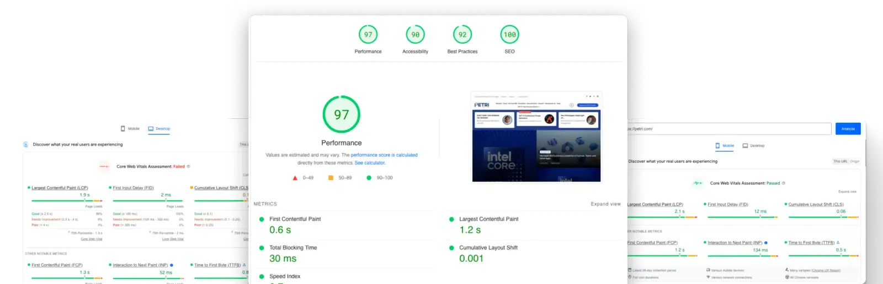Click the Cumulative Layout Shift 0.001 value
Image resolution: width=883 pixels, height=284 pixels.
pyautogui.click(x=471, y=259)
